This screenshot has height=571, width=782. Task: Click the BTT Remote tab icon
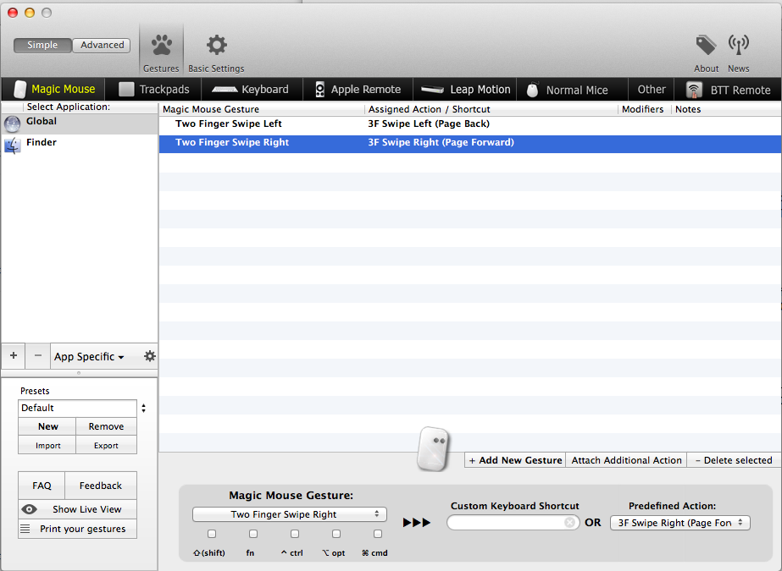pyautogui.click(x=693, y=90)
